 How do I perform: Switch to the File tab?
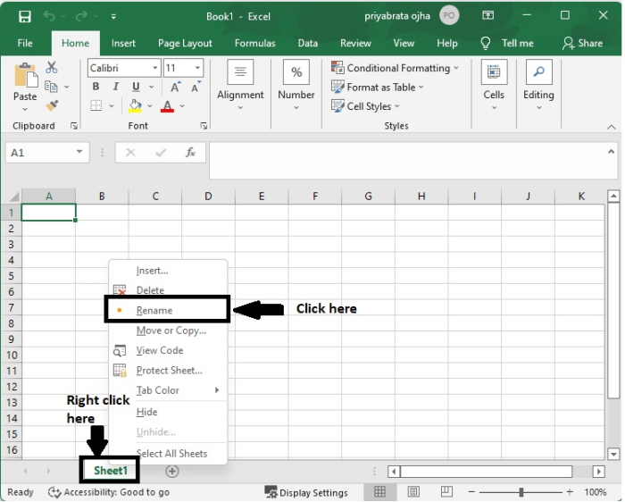click(25, 43)
